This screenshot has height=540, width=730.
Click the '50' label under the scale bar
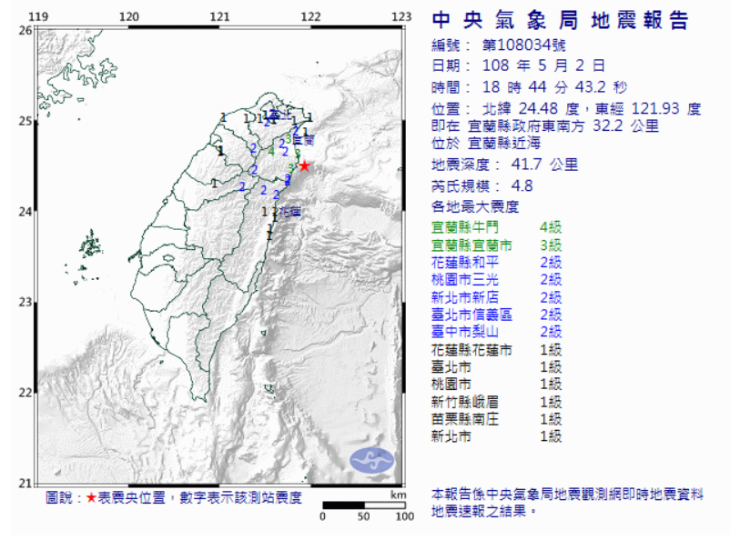click(x=363, y=516)
